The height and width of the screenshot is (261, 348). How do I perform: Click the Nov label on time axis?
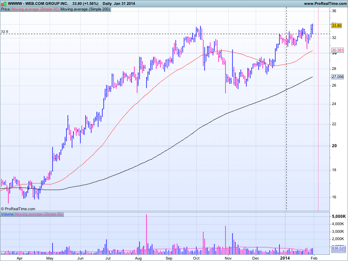point(228,259)
